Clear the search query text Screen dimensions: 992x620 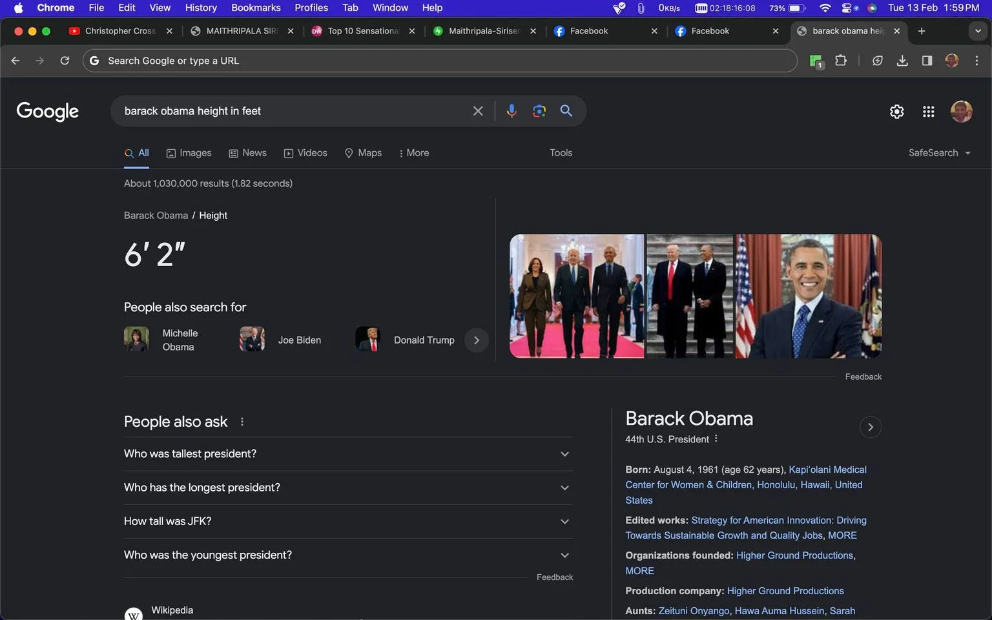point(478,111)
